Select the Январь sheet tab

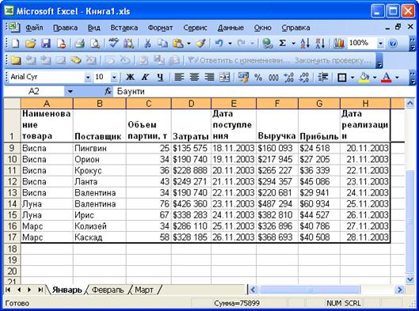point(67,290)
